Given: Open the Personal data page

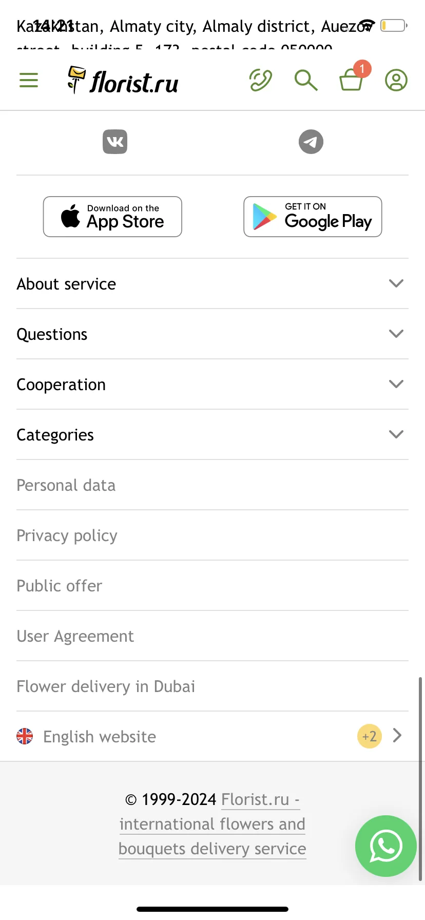Looking at the screenshot, I should pyautogui.click(x=66, y=485).
